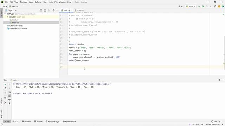Open the wrench run configuration icon in Run panel

click(5, 88)
